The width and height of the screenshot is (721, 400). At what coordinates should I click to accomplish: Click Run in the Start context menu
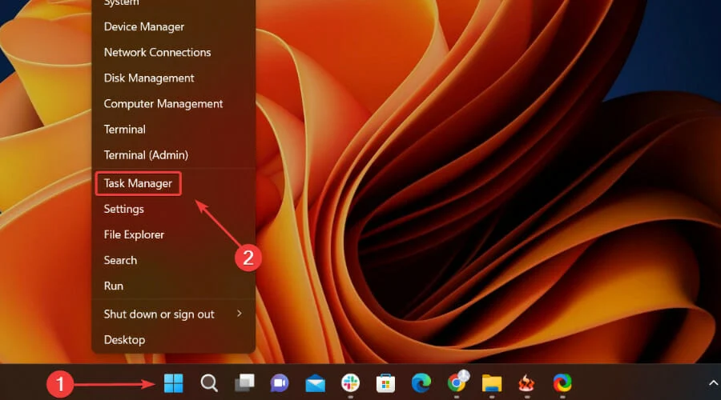(114, 286)
